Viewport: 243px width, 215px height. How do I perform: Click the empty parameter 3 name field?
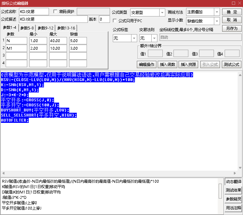pos(16,56)
